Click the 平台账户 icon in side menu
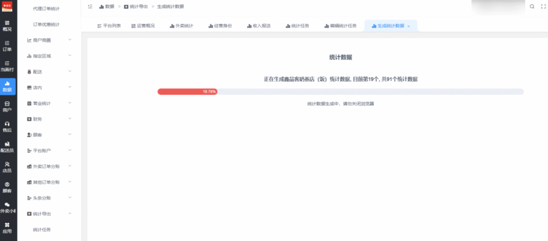 (29, 151)
